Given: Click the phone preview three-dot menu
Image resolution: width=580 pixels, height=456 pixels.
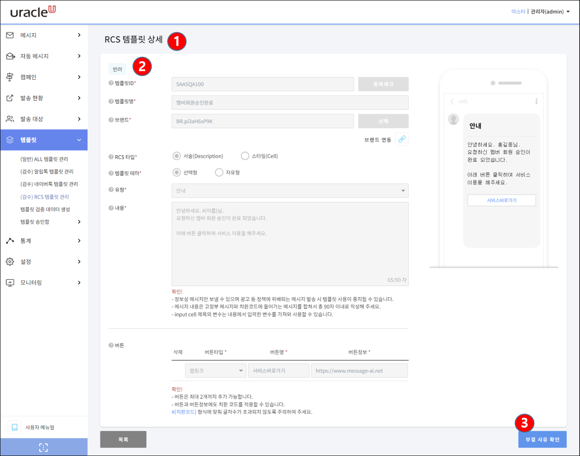Looking at the screenshot, I should tap(536, 101).
